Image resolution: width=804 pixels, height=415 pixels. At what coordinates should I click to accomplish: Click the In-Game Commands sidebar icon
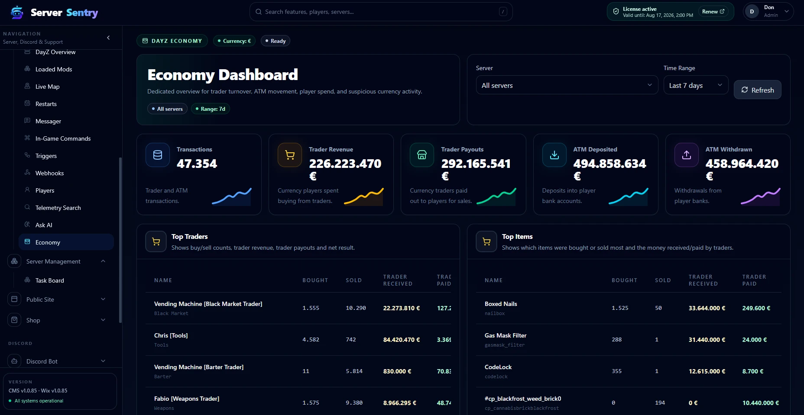27,138
